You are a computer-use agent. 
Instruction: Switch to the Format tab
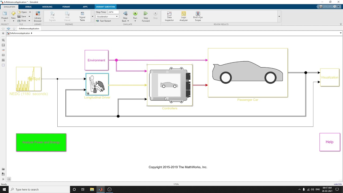click(66, 7)
